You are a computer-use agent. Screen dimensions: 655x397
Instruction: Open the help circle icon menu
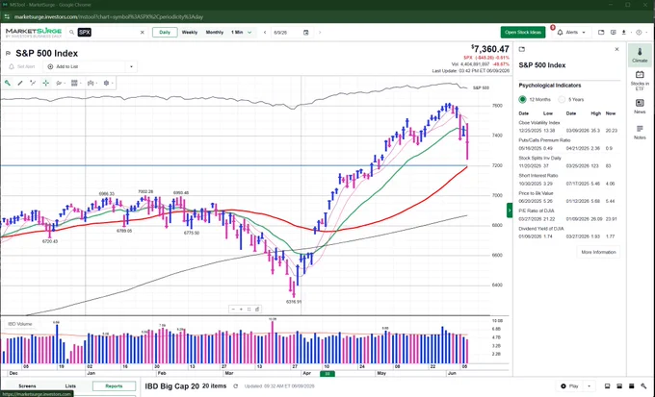pos(641,32)
